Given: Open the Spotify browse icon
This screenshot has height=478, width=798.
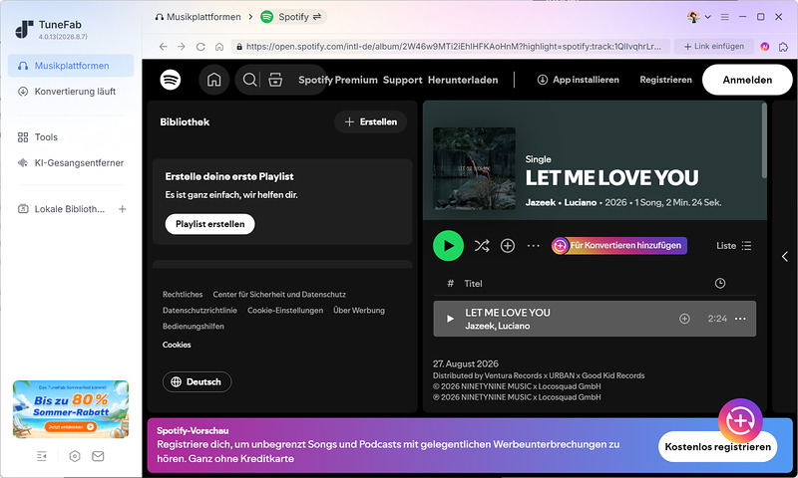Looking at the screenshot, I should pos(275,80).
